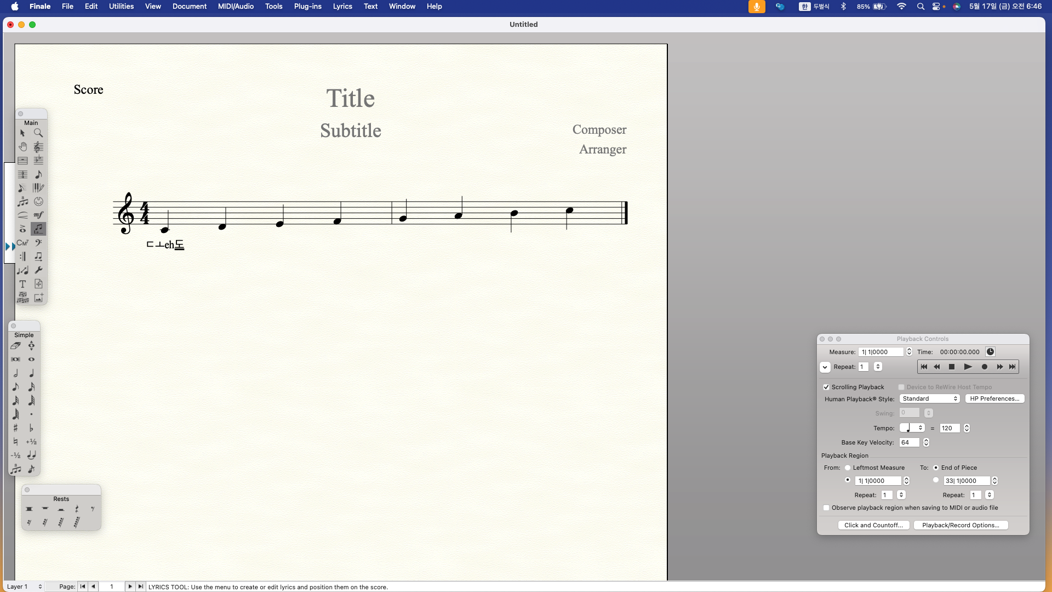Enable Observe playback region when saving checkbox
Screen dimensions: 1052x592
[x=826, y=508]
